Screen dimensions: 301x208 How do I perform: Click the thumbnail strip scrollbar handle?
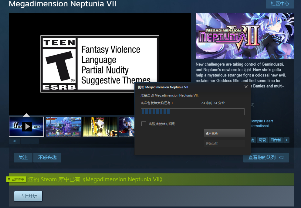30,141
